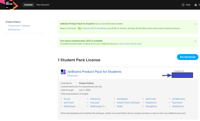Screen dimensions: 200x121
Task: Switch to the Licenses tab
Action: (x=28, y=5)
